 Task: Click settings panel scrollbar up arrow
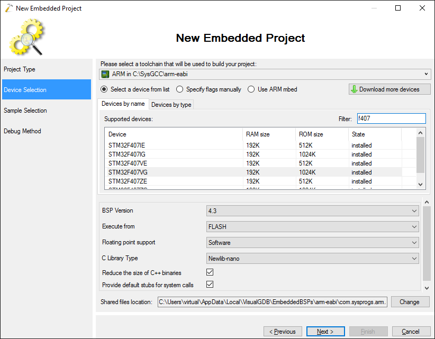427,203
